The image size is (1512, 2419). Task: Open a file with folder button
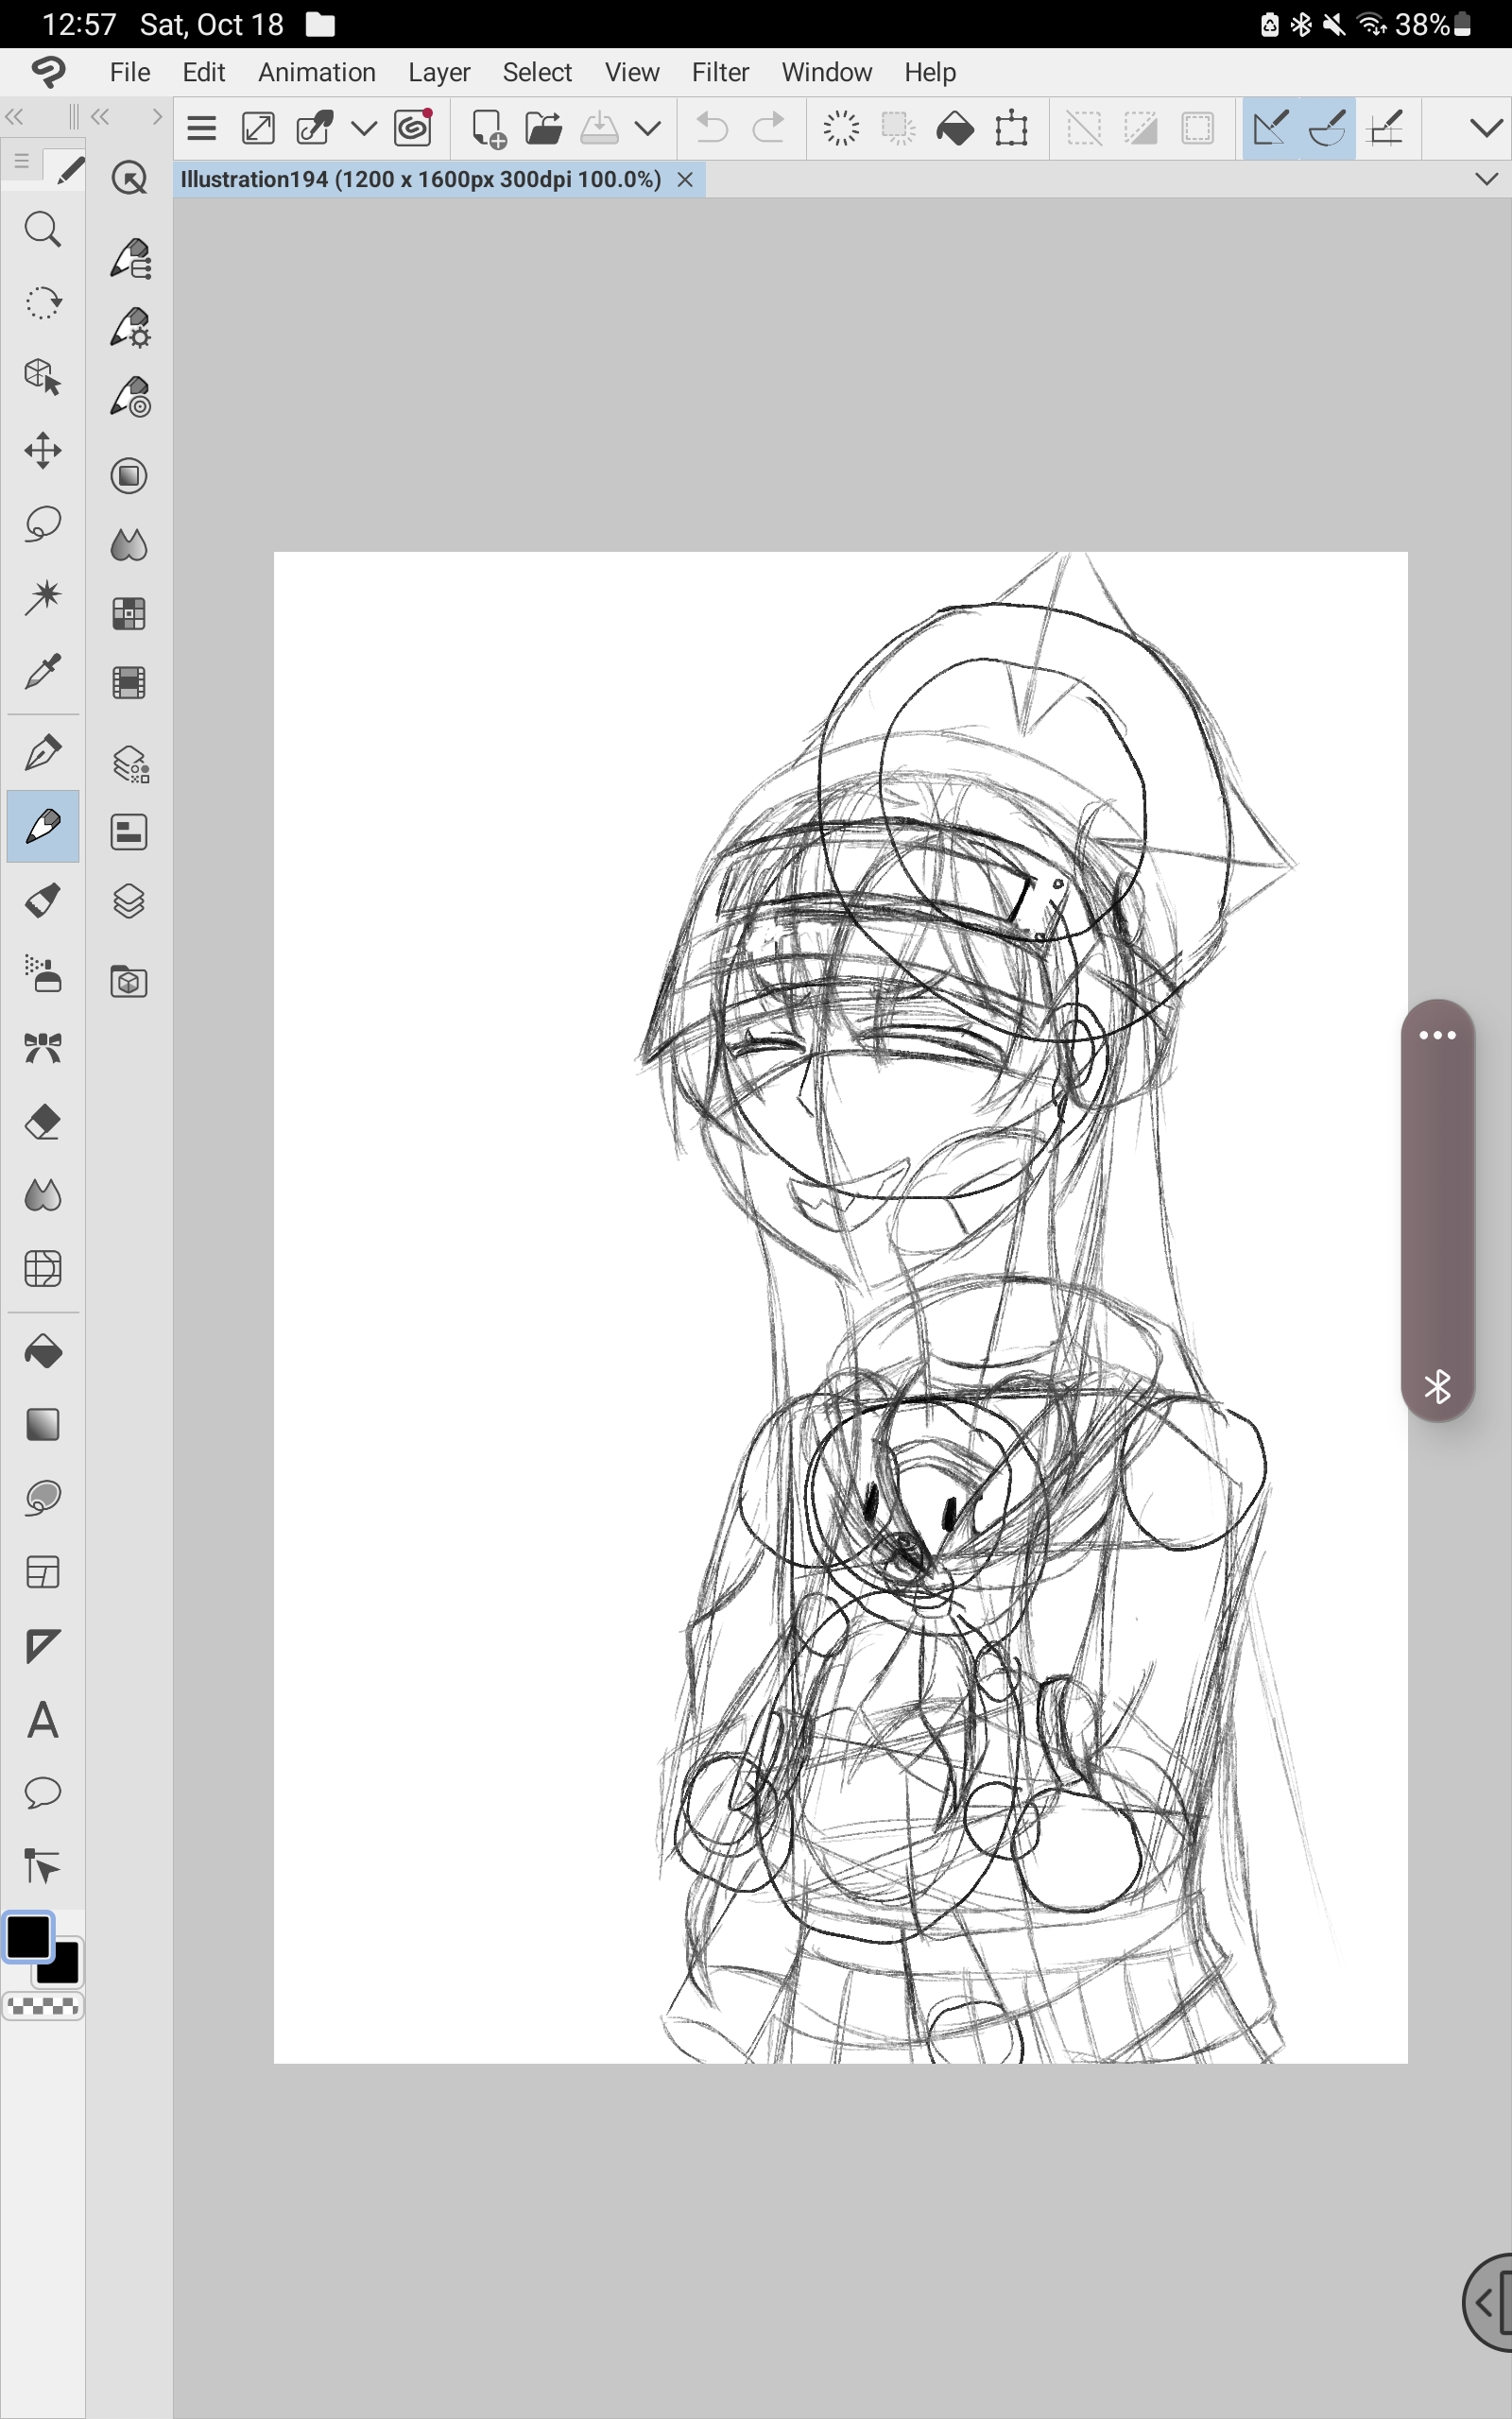(543, 128)
